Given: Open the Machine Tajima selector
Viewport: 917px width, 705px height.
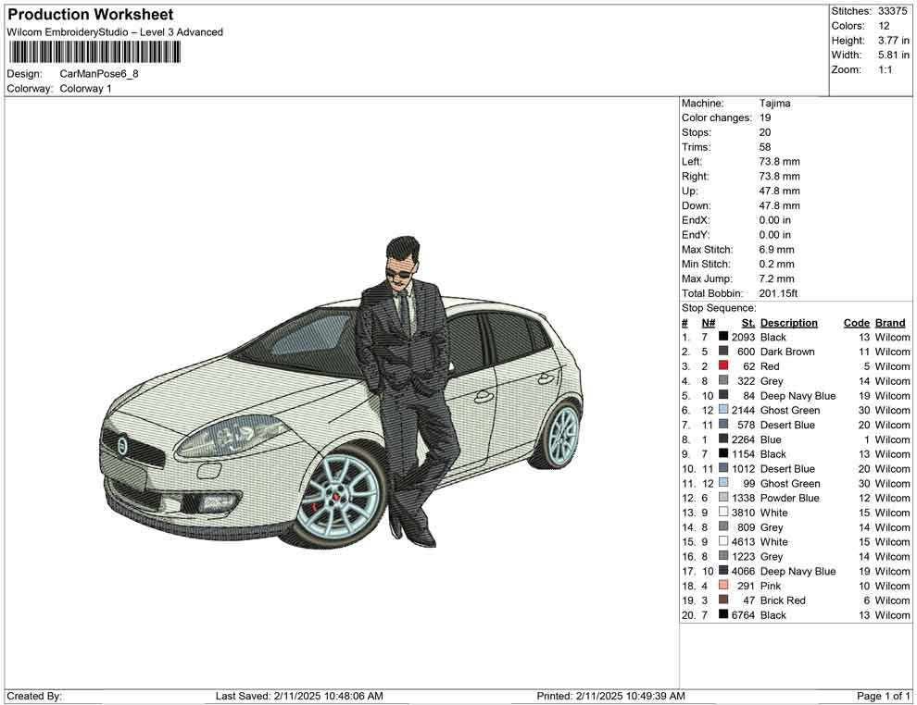Looking at the screenshot, I should 776,104.
